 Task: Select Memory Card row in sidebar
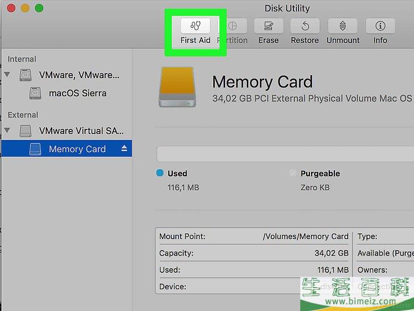tap(67, 148)
